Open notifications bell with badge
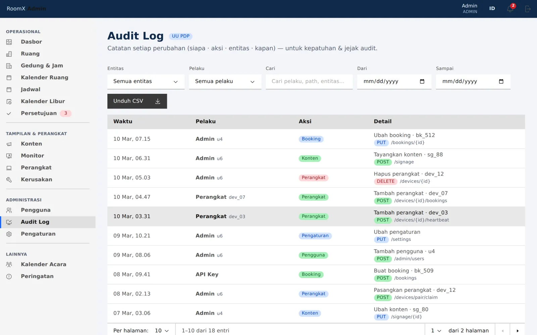Image resolution: width=537 pixels, height=335 pixels. [x=510, y=9]
